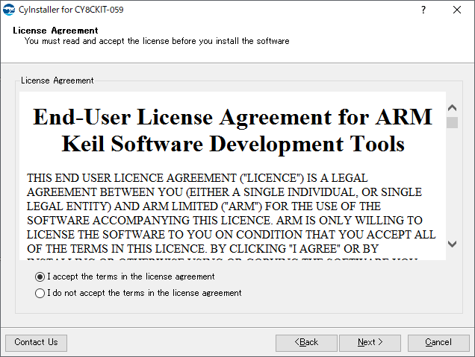Click the license scrollbar down arrow
The height and width of the screenshot is (357, 475).
[x=452, y=244]
